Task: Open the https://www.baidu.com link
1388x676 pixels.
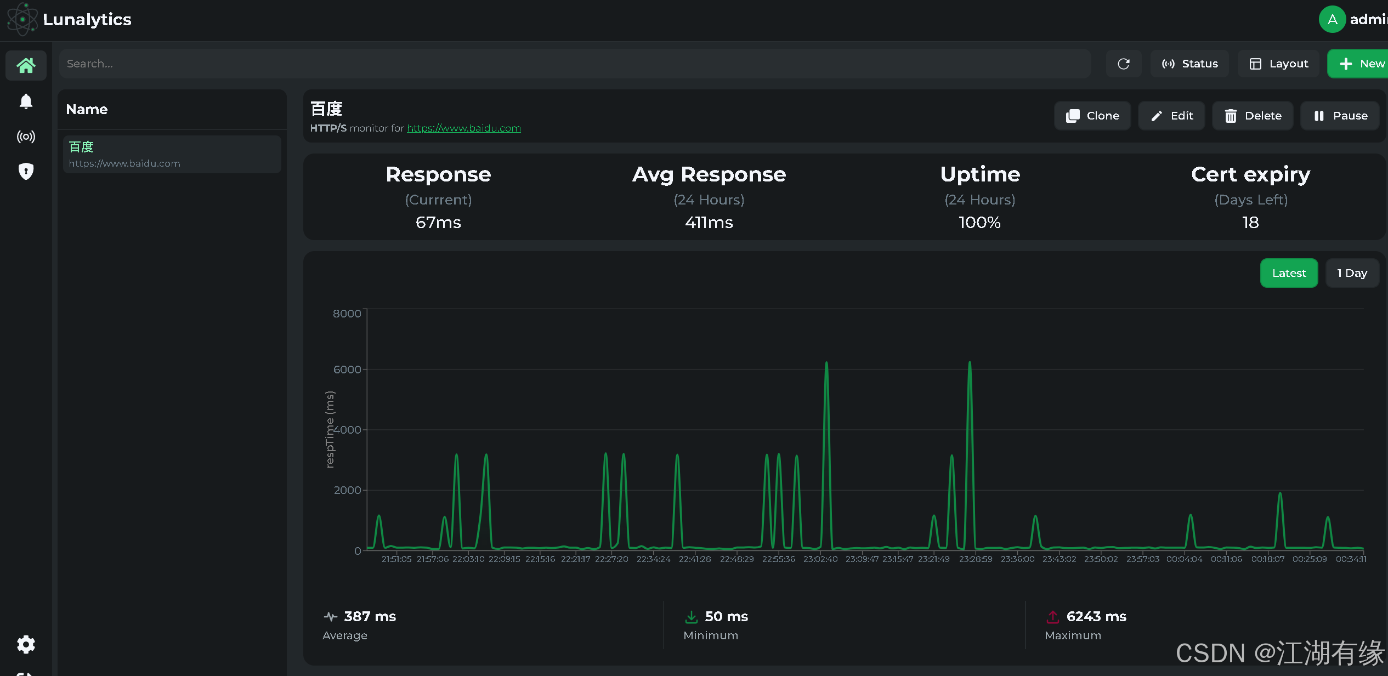Action: click(463, 128)
